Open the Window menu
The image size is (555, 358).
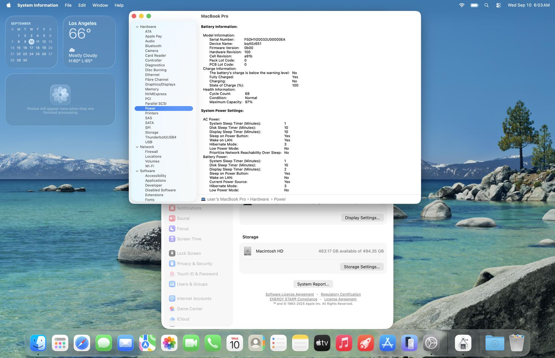pos(100,5)
